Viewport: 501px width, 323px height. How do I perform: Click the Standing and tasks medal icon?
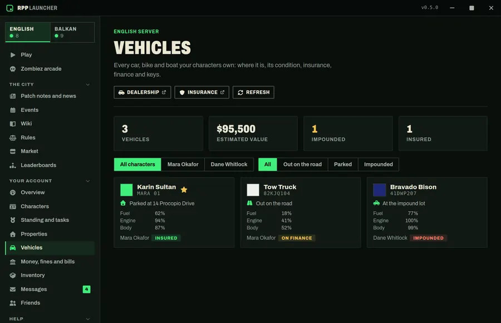[13, 220]
